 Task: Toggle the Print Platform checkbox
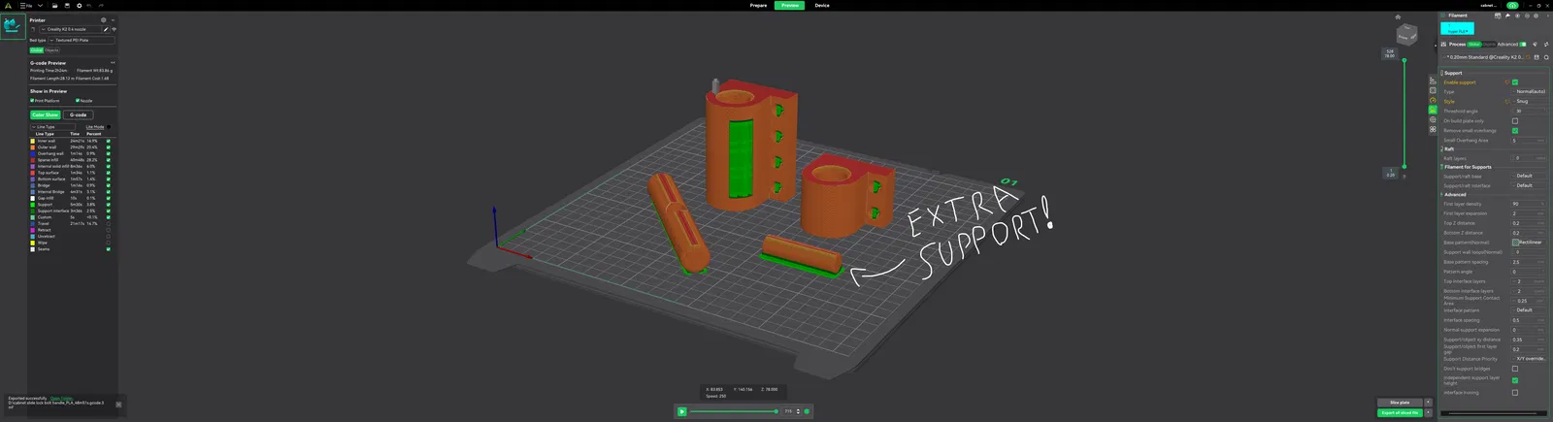click(x=32, y=100)
